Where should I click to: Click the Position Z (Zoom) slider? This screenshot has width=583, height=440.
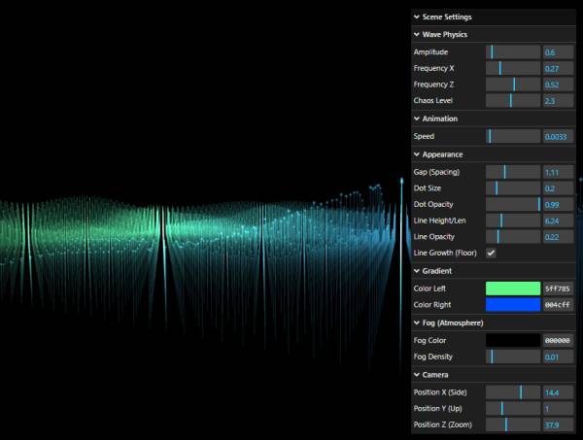coord(512,424)
